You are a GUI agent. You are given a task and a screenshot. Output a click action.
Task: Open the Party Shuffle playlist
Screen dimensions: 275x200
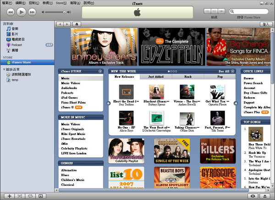coord(19,74)
